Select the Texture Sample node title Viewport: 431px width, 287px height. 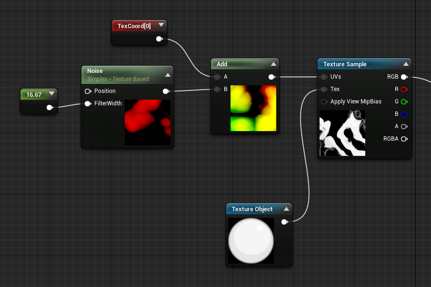(345, 64)
